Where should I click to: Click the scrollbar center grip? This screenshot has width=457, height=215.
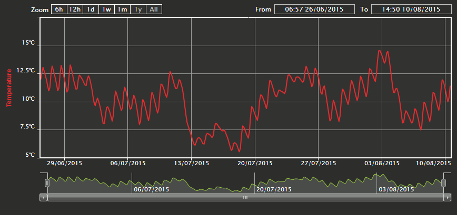[x=245, y=198]
